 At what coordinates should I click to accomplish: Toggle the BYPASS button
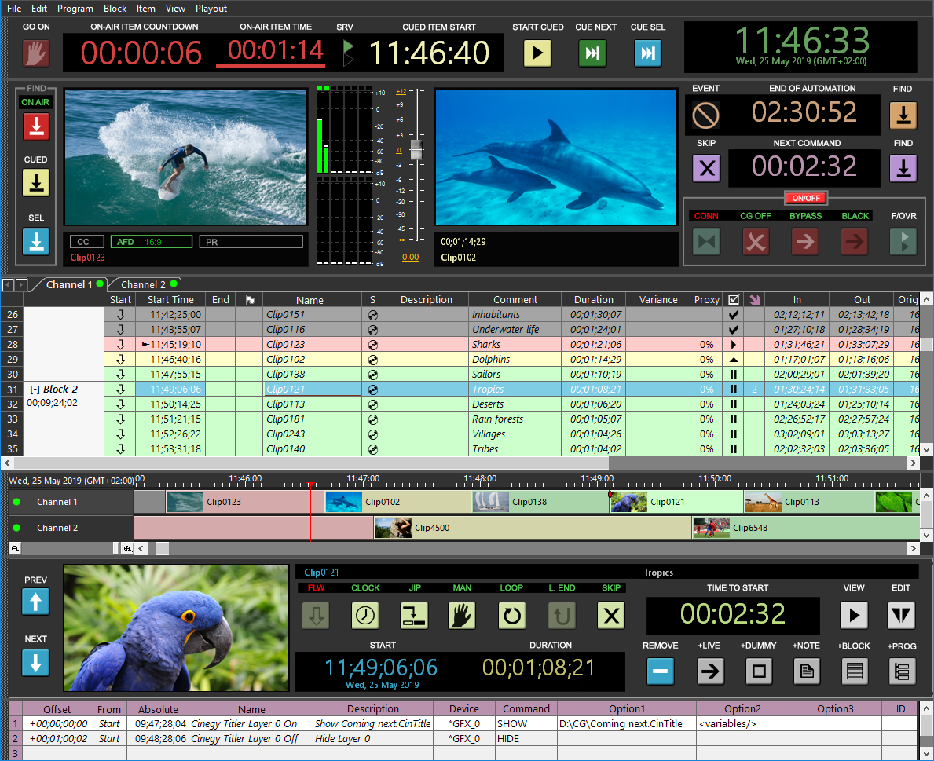click(x=805, y=242)
